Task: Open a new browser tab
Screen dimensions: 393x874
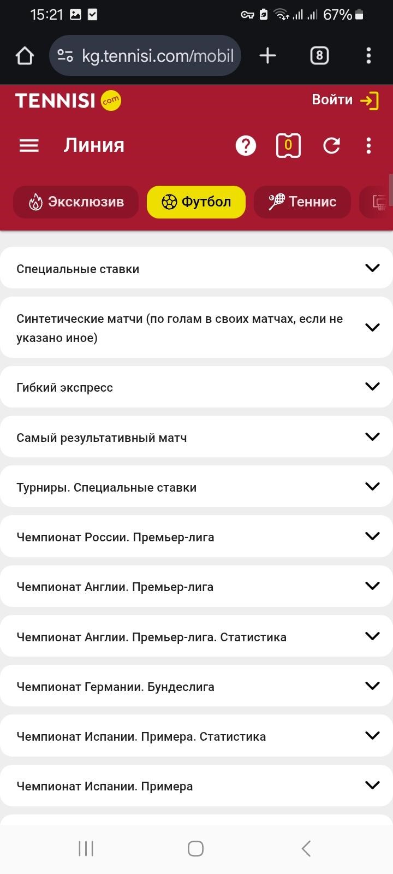Action: coord(267,56)
